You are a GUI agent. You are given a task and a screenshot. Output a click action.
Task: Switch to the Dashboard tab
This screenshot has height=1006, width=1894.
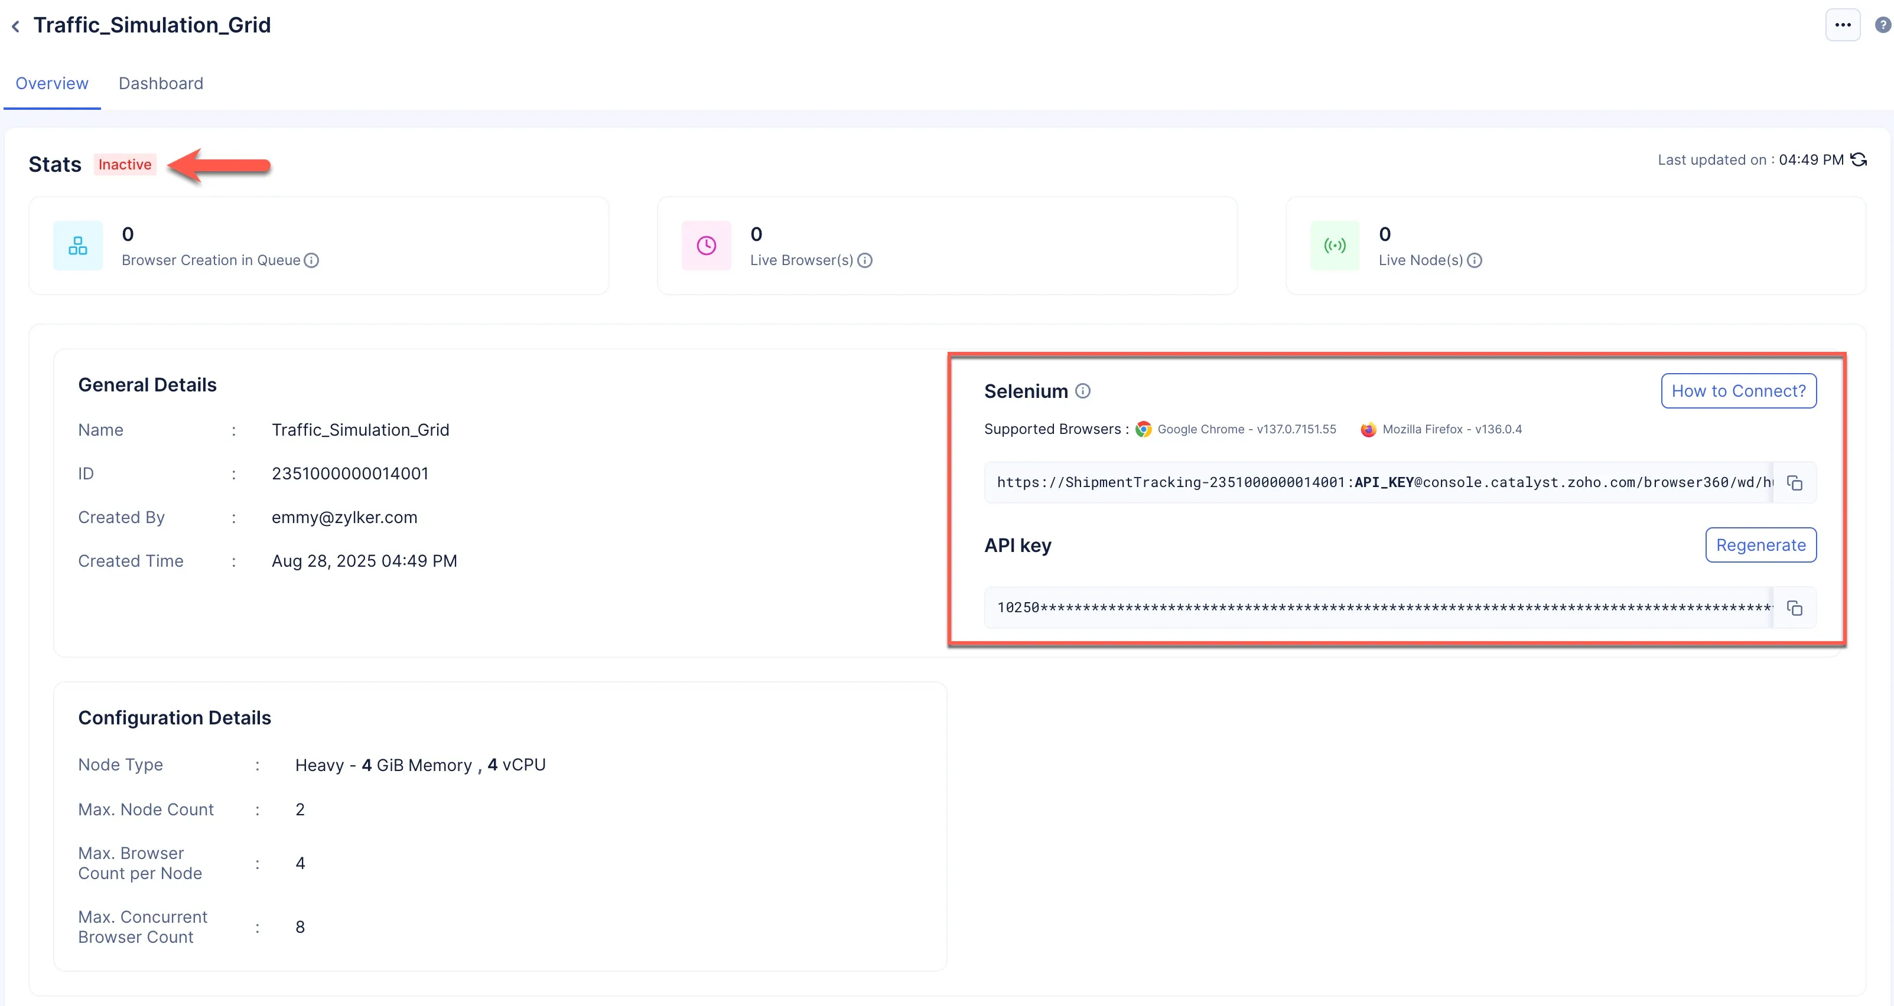point(160,83)
